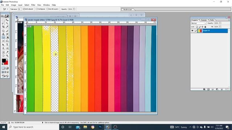Open the File menu

3,5
